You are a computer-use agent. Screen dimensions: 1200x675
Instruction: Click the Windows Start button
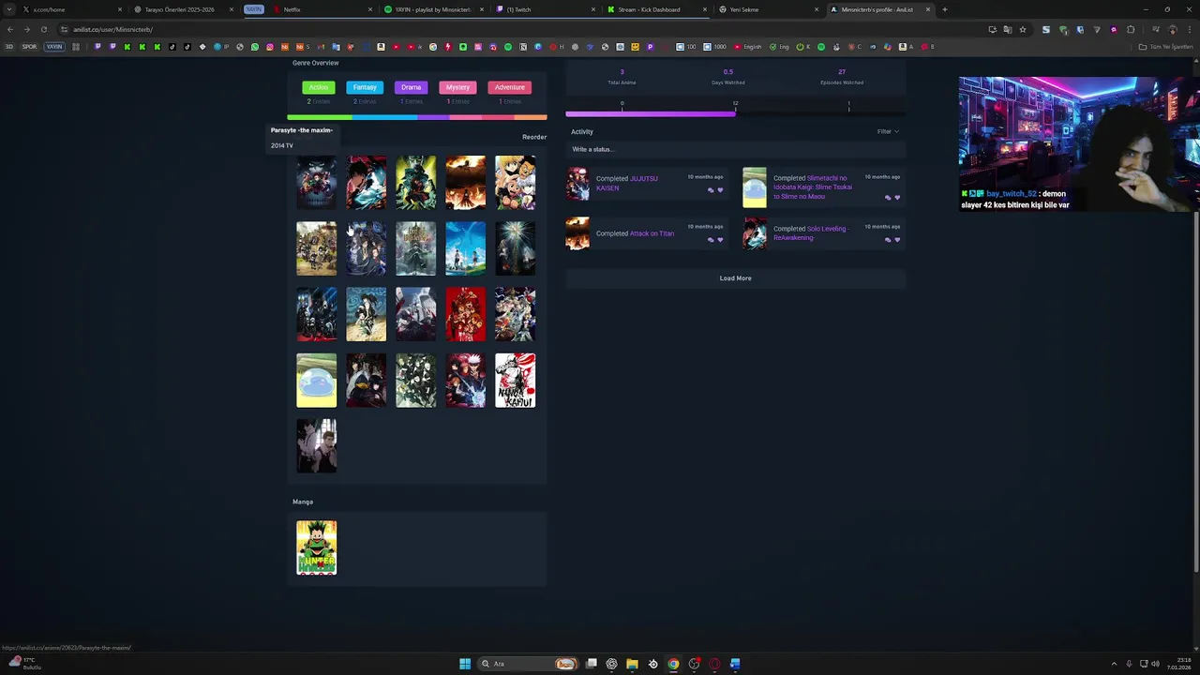[464, 664]
